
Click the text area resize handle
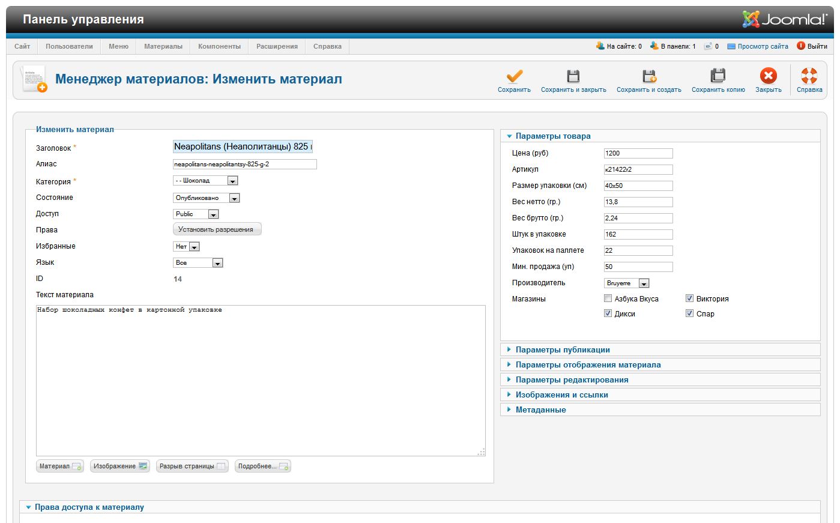pos(481,452)
